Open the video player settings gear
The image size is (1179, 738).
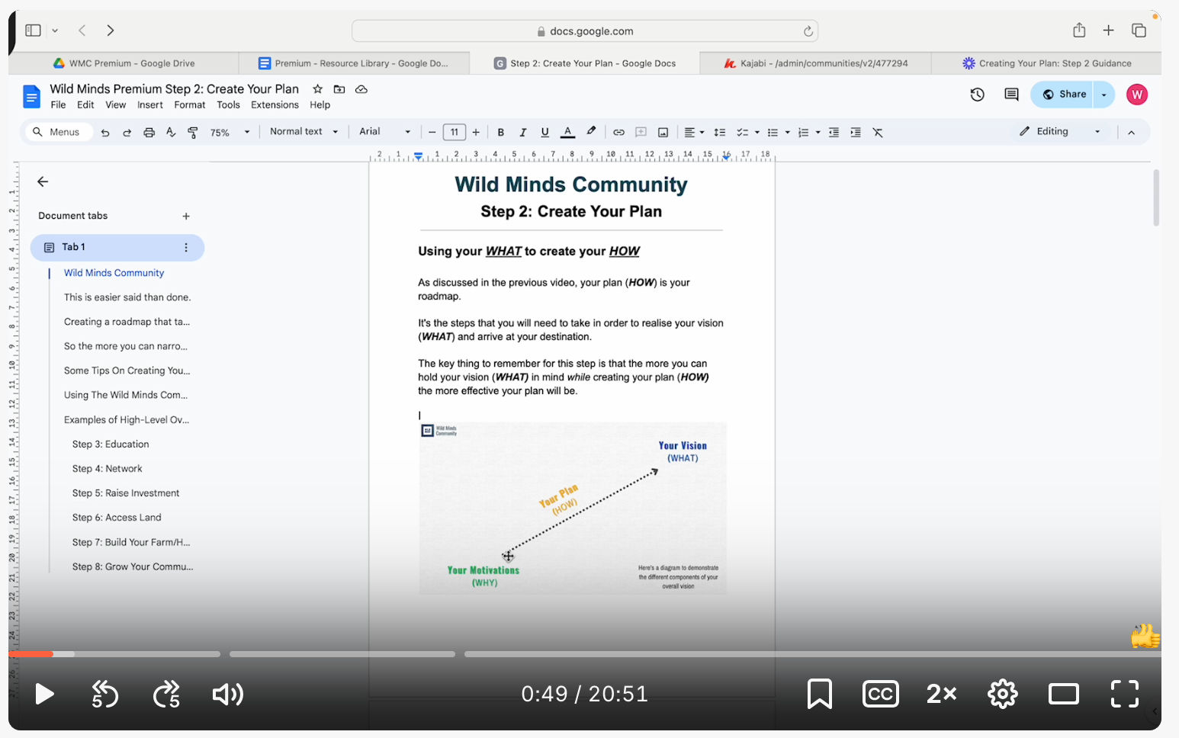click(x=1003, y=694)
